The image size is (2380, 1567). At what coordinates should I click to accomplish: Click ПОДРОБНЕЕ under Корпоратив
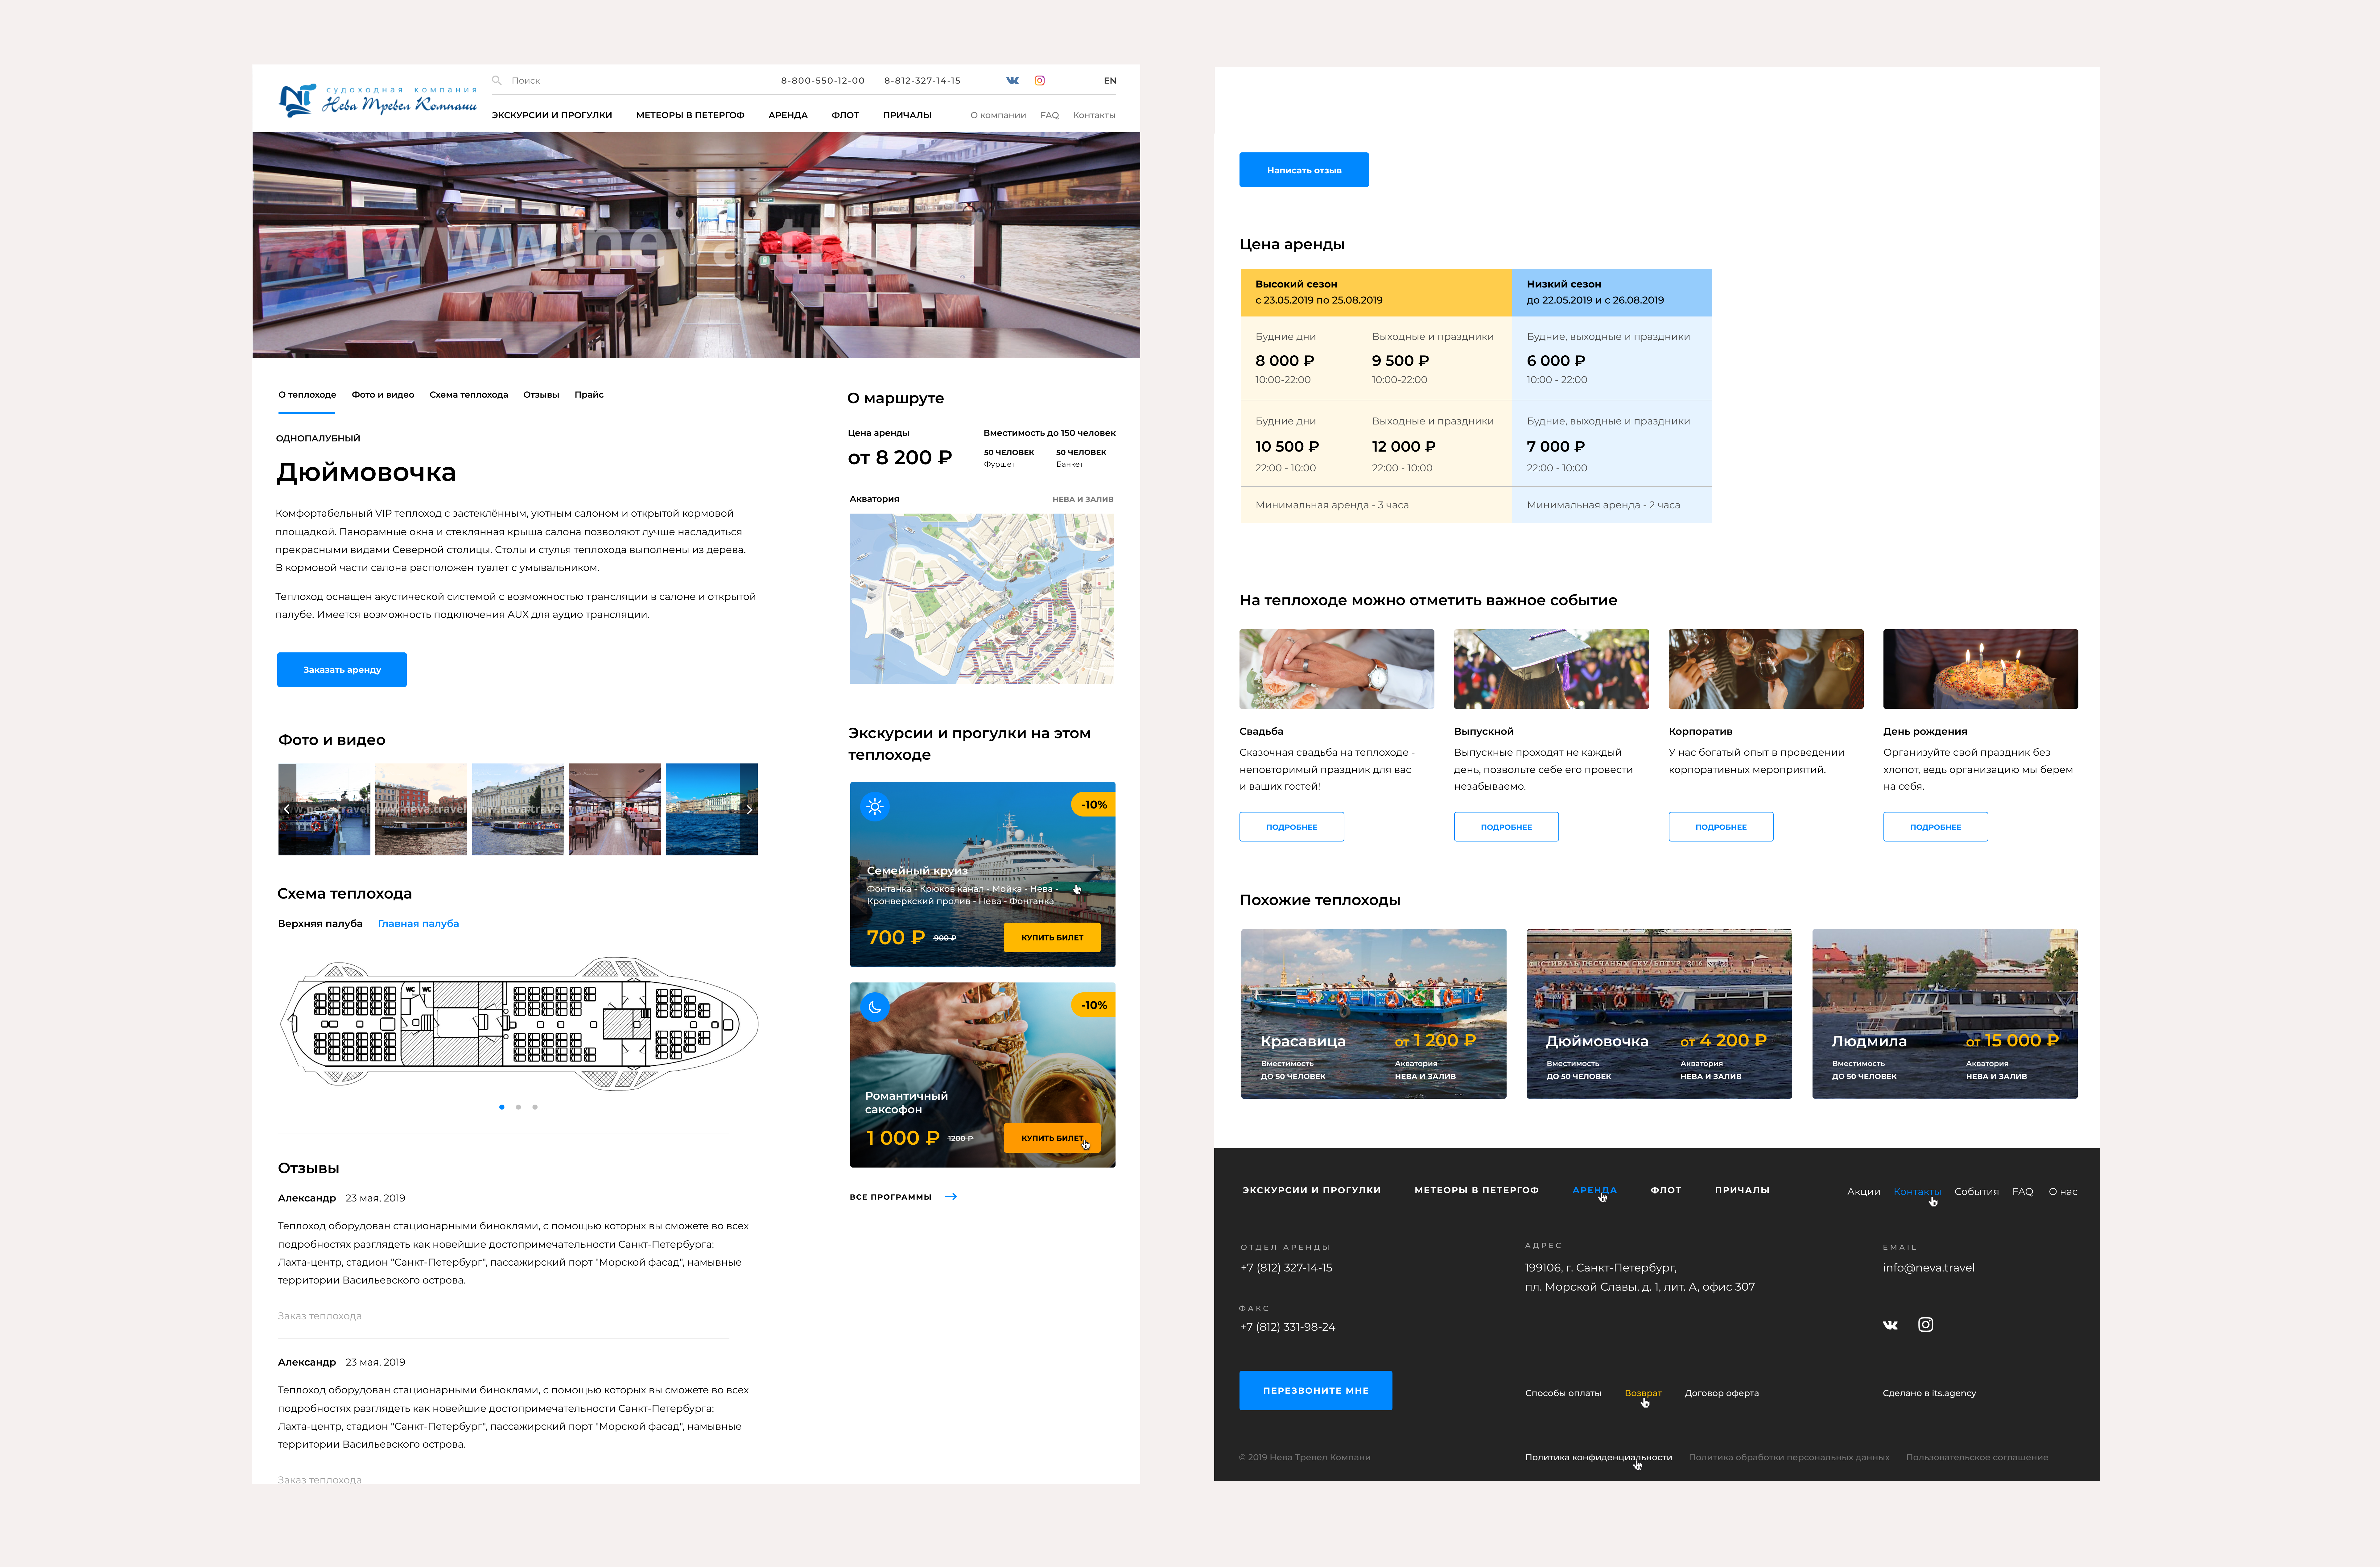coord(1721,827)
